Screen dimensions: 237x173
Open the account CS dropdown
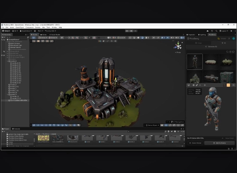coord(15,31)
